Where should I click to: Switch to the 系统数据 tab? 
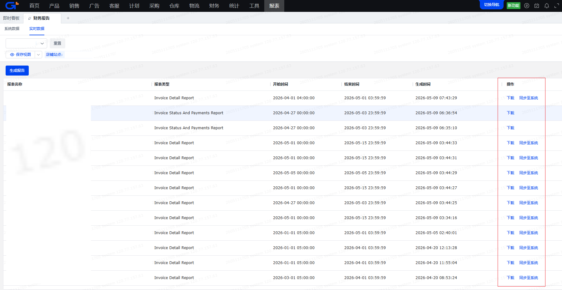click(12, 29)
